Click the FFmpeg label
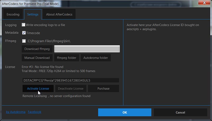The image size is (212, 121). pyautogui.click(x=11, y=41)
